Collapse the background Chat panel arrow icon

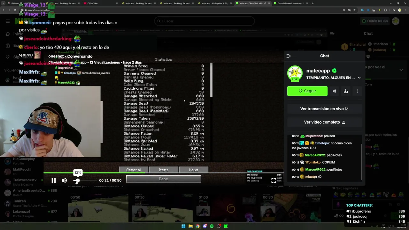click(x=332, y=34)
